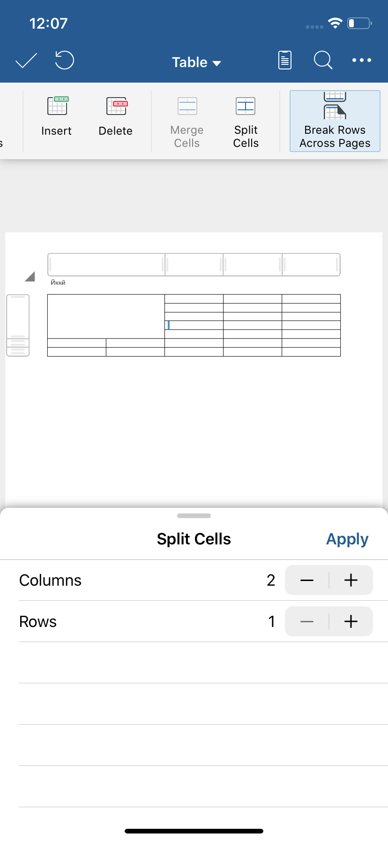Image resolution: width=388 pixels, height=841 pixels.
Task: Toggle Break Rows Across Pages
Action: 335,121
